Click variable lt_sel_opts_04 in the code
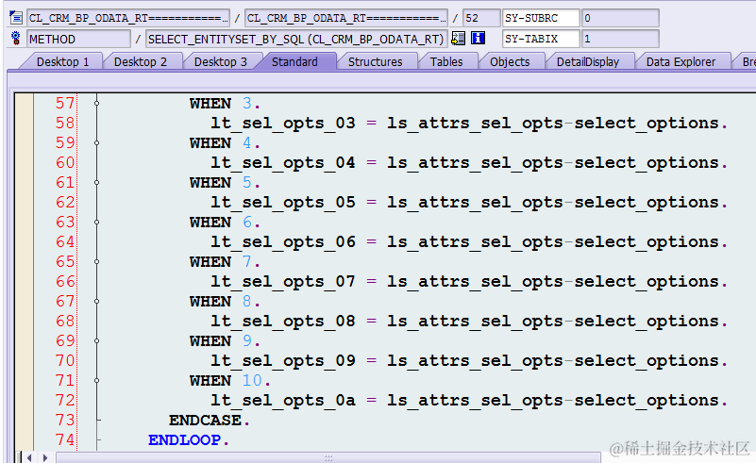 click(283, 163)
